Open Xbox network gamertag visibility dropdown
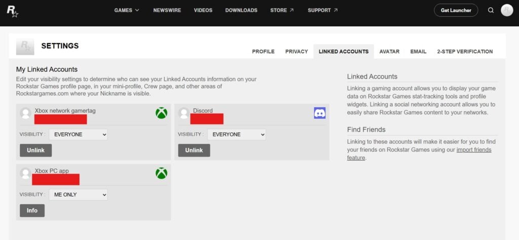Screen dimensions: 519x240 coord(78,134)
